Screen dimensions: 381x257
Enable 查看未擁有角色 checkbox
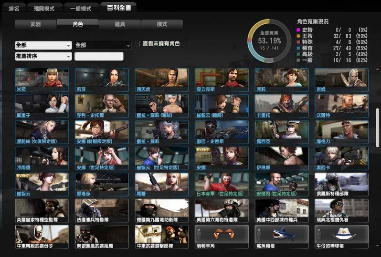138,44
